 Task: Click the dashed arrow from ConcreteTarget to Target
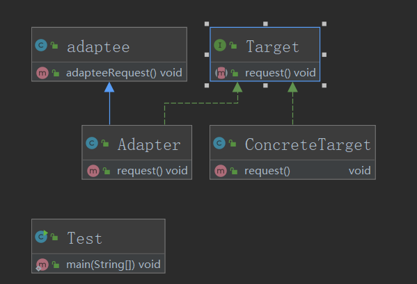point(292,103)
